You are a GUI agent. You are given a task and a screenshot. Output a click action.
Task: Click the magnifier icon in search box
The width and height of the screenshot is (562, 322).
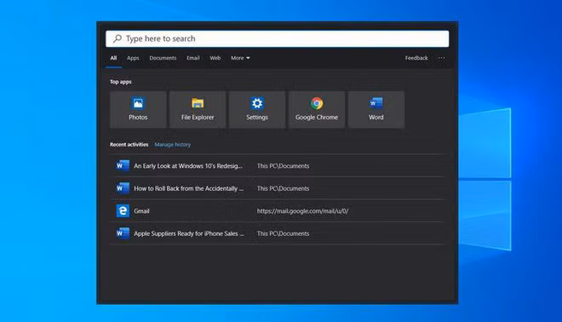(x=118, y=38)
